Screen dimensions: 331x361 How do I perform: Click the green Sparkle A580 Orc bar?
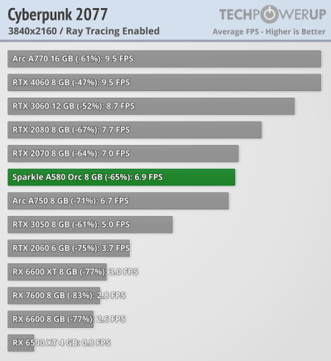pyautogui.click(x=121, y=177)
